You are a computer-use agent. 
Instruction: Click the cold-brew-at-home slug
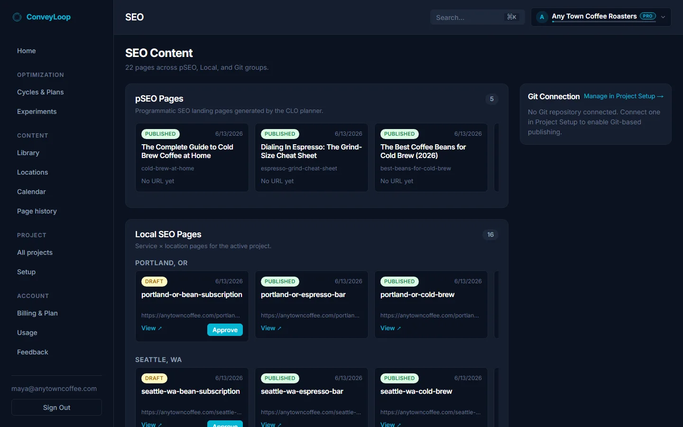click(x=168, y=168)
